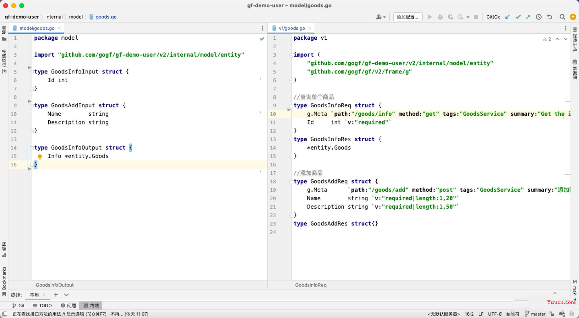Viewport: 579px width, 318px height.
Task: Click the status bar background tasks gear icon
Action: tap(562, 314)
